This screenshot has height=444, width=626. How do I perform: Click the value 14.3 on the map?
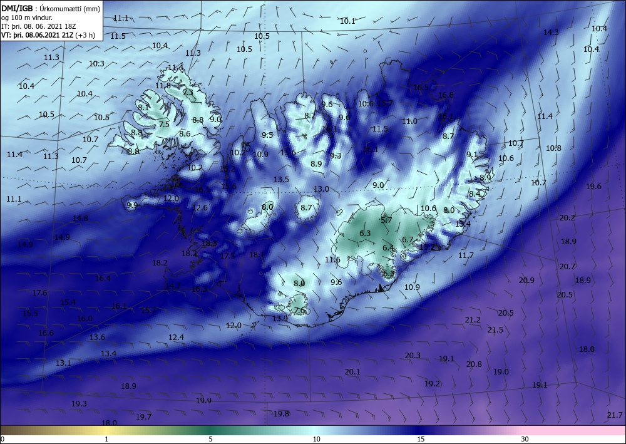click(x=551, y=33)
